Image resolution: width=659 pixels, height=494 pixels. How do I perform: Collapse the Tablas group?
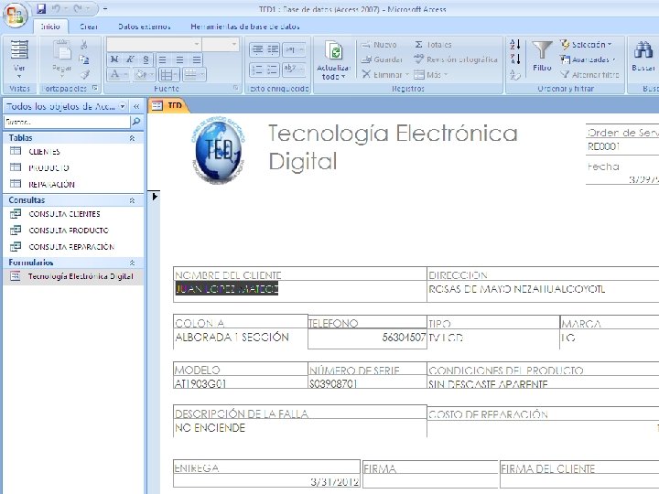click(132, 138)
